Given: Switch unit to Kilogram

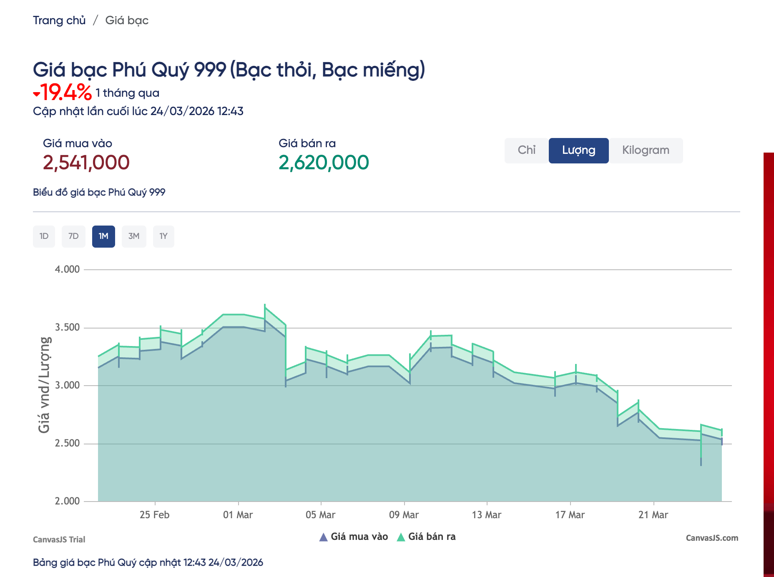Looking at the screenshot, I should tap(645, 150).
